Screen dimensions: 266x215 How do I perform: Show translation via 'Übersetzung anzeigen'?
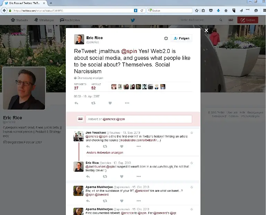click(89, 78)
